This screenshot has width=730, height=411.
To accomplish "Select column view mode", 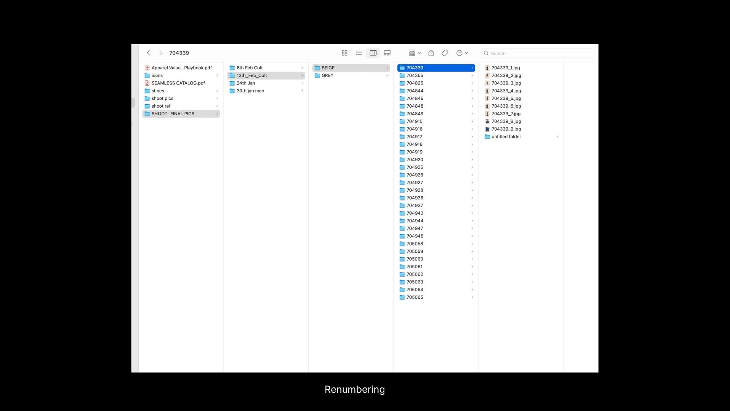I will (x=373, y=53).
